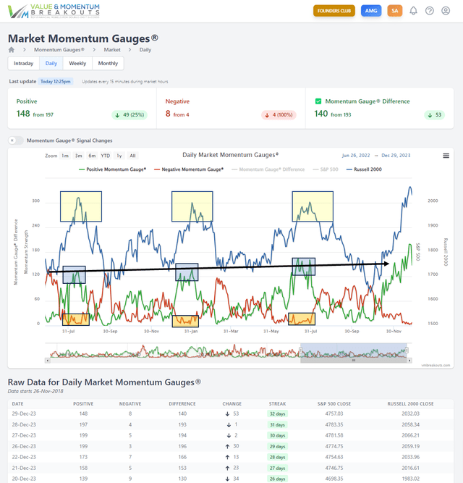Screen dimensions: 463x483
Task: Switch to the Intraday tab
Action: point(23,63)
